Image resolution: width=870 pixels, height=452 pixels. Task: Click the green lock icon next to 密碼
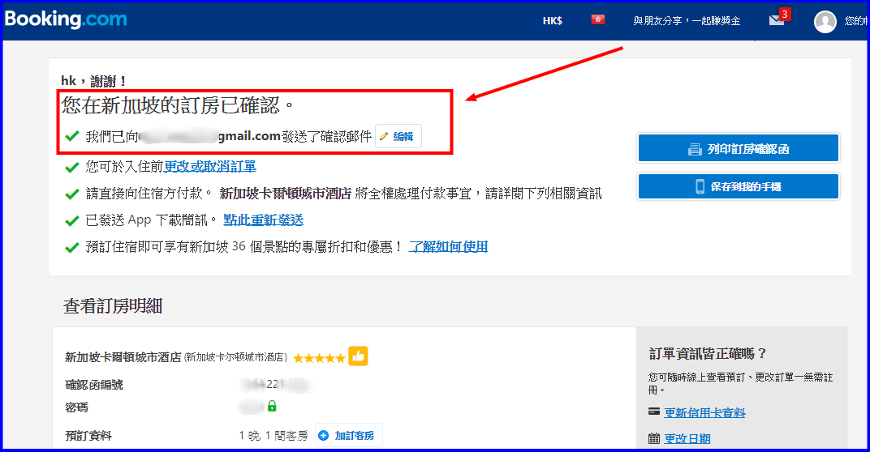point(272,406)
